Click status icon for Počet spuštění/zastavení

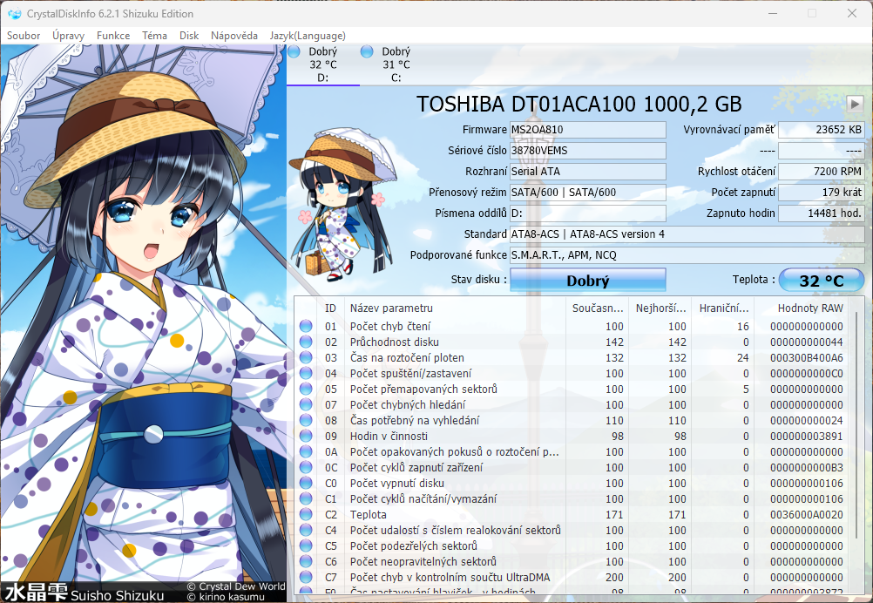pyautogui.click(x=306, y=373)
